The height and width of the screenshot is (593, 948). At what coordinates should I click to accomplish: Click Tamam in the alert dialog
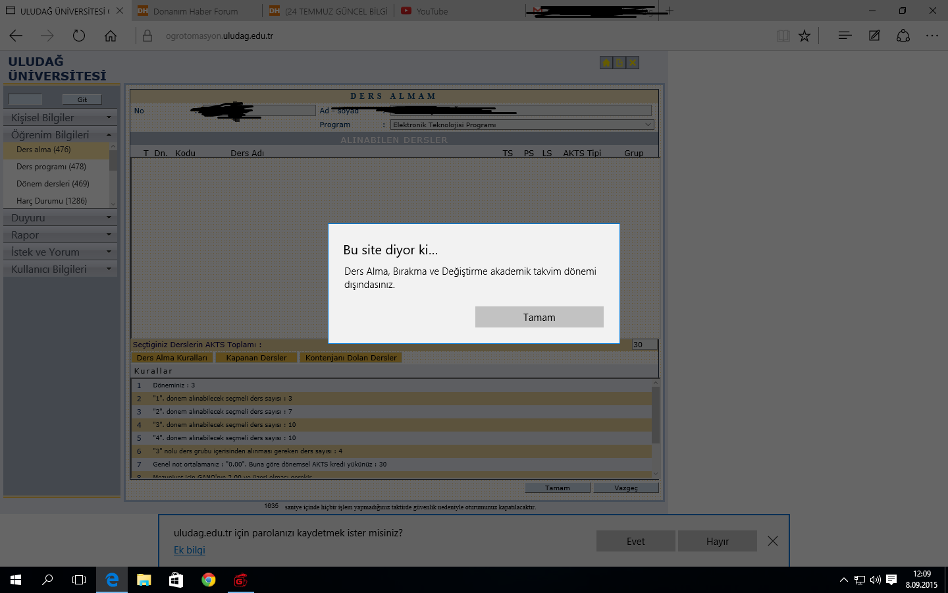(539, 317)
